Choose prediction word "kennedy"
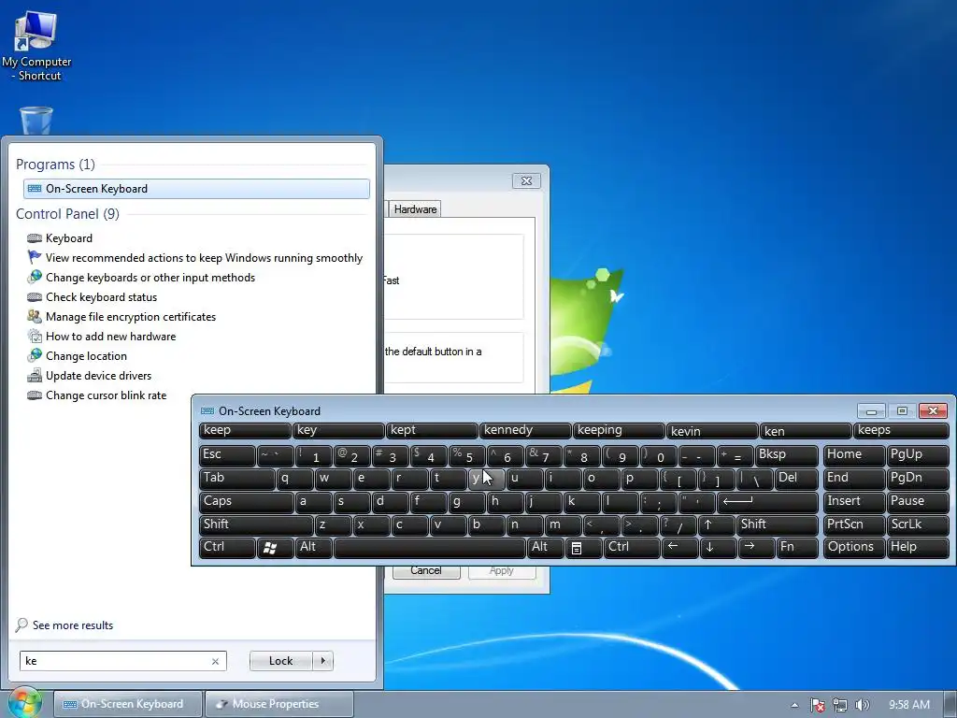This screenshot has height=718, width=957. pyautogui.click(x=525, y=430)
